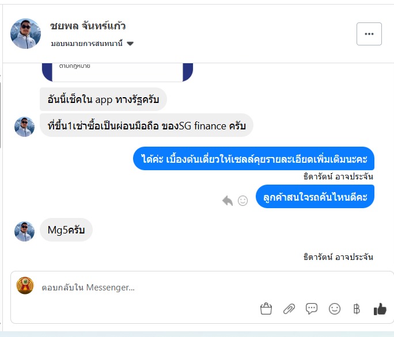This screenshot has height=337, width=394.
Task: Open the three-dots conversation options menu
Action: coord(369,34)
